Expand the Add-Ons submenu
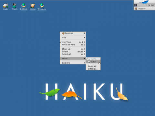 (73, 63)
